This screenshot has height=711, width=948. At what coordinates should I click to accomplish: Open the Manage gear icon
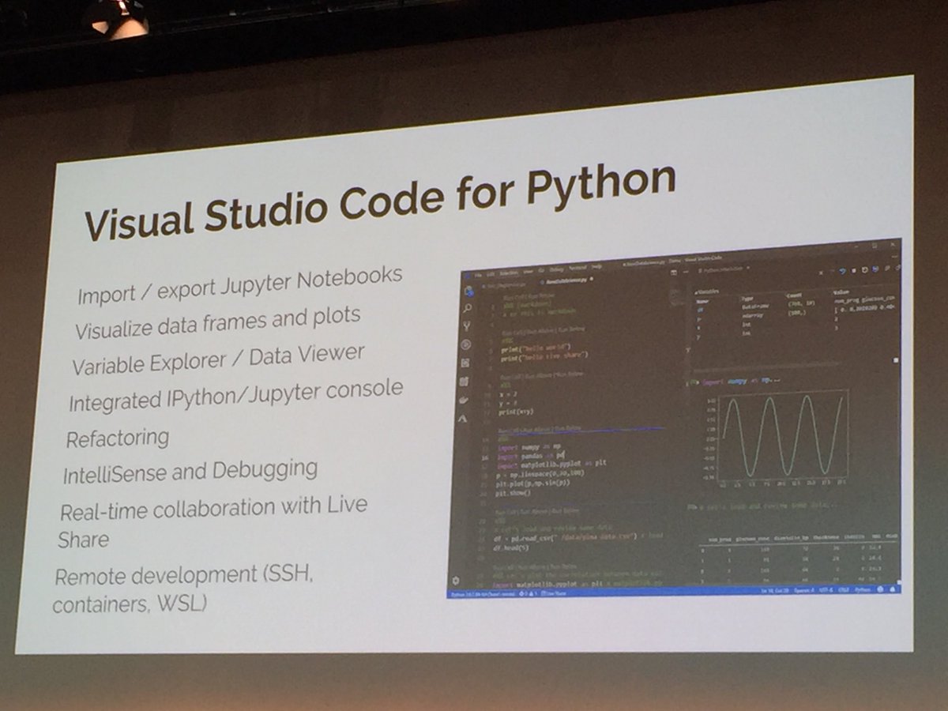tap(456, 581)
